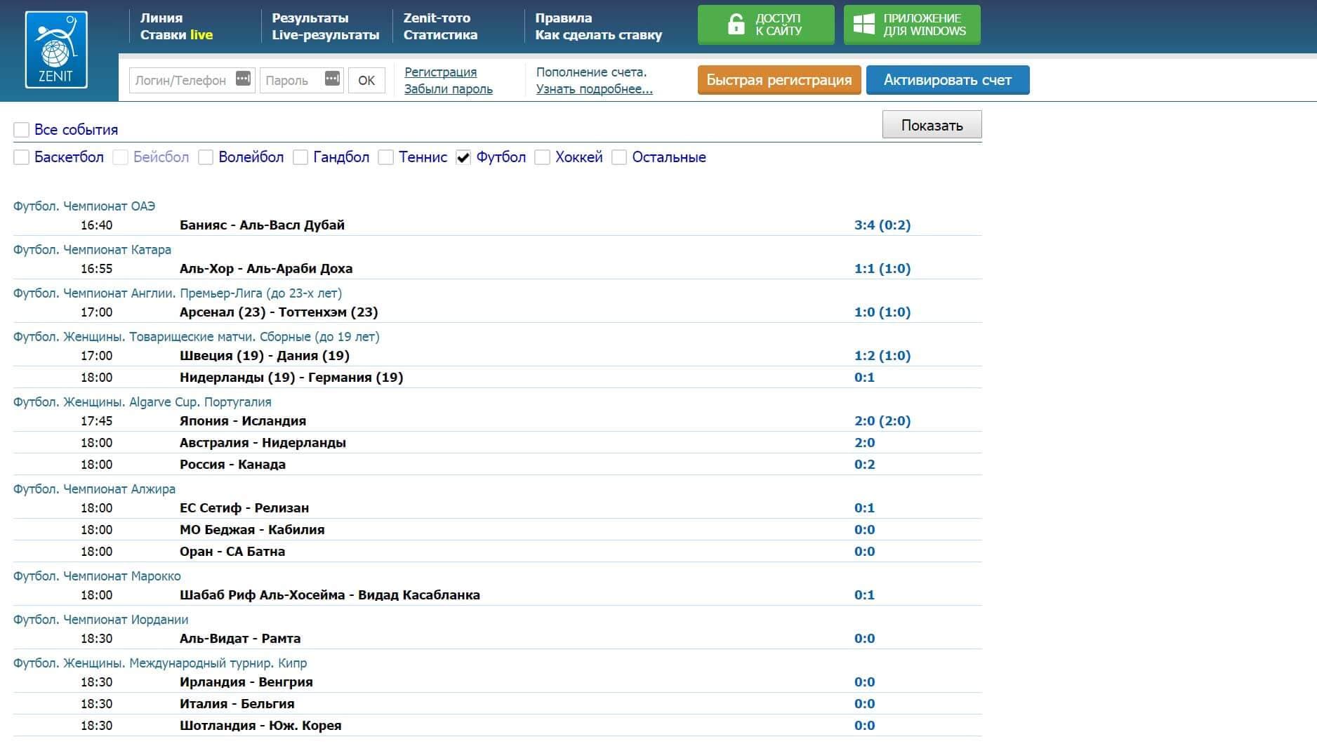This screenshot has width=1317, height=744.
Task: Select match 'Нидерланды (19) - Германия (19)'
Action: pos(291,378)
